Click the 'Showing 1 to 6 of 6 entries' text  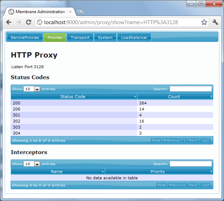(39, 141)
